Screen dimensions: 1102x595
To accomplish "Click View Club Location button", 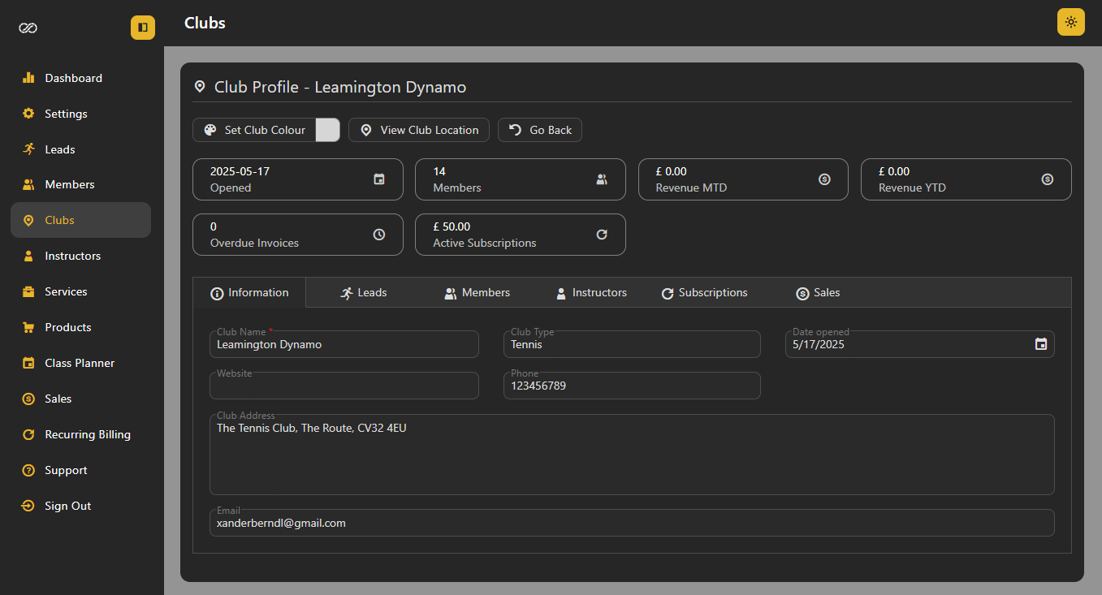I will [x=419, y=130].
